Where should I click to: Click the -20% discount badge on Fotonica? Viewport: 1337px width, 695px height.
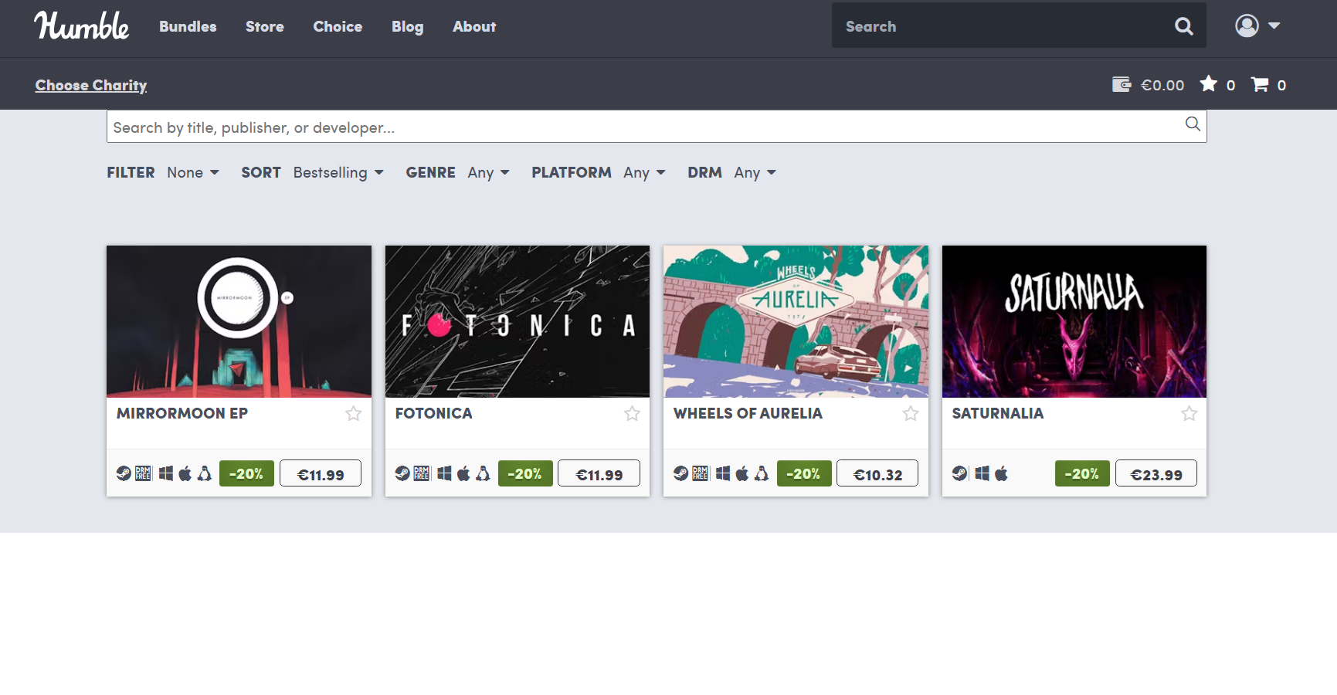coord(525,473)
